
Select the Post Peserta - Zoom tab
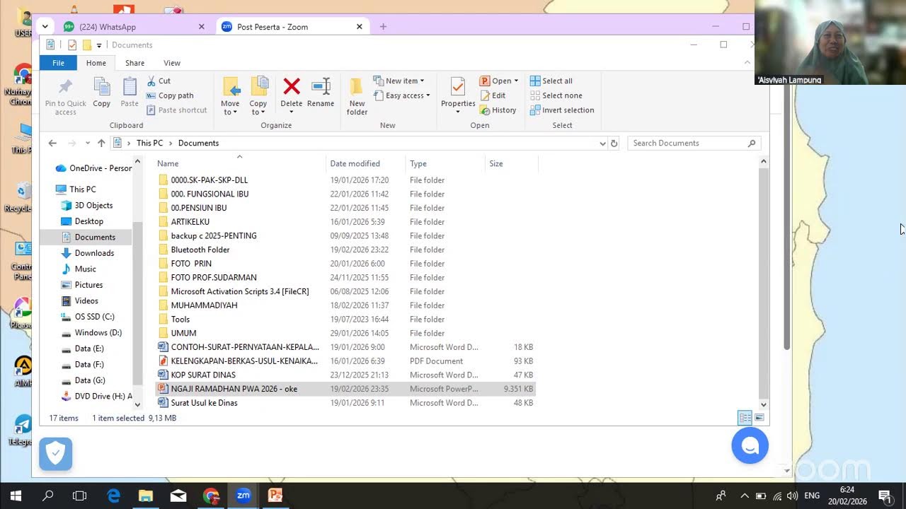point(292,27)
